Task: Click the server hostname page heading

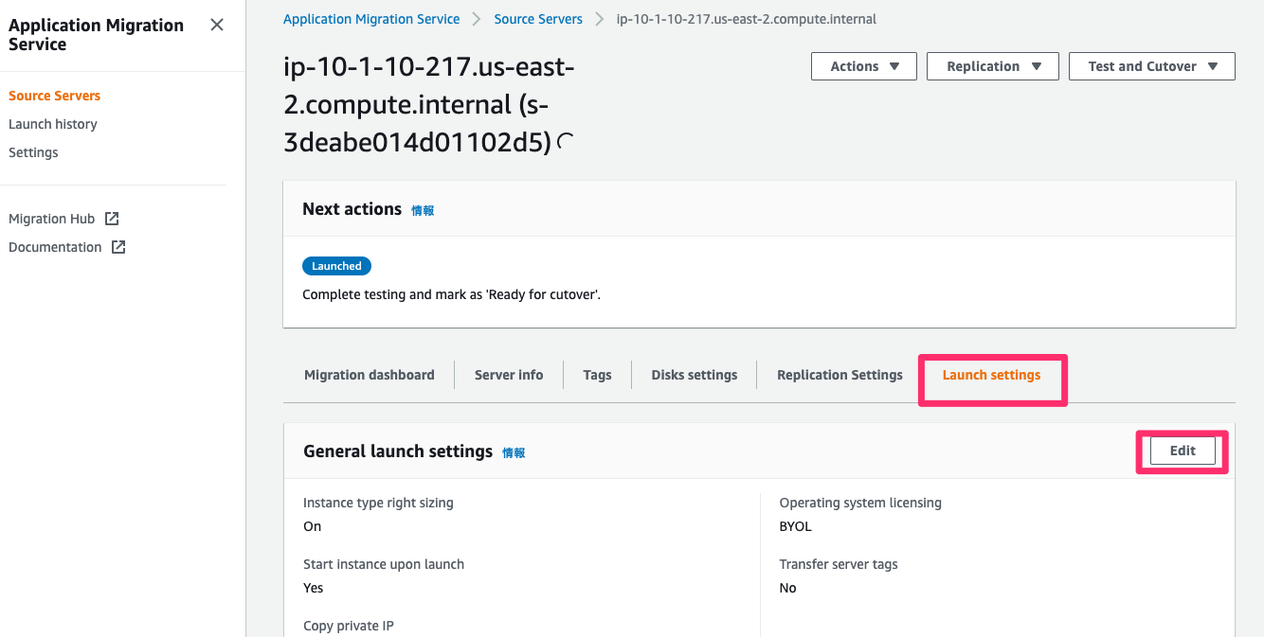Action: (429, 104)
